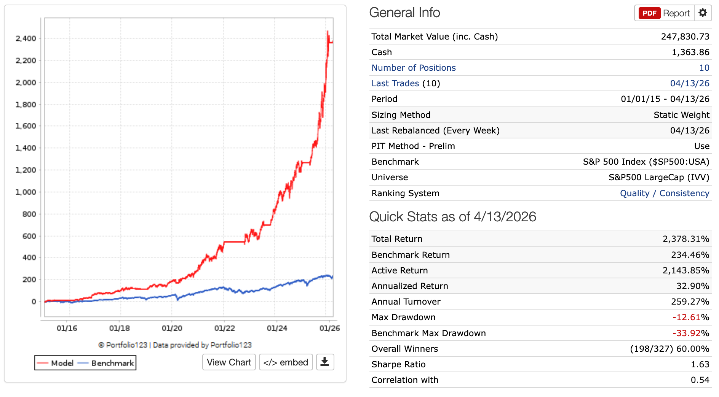
Task: Click the red Model legend entry
Action: click(x=55, y=363)
